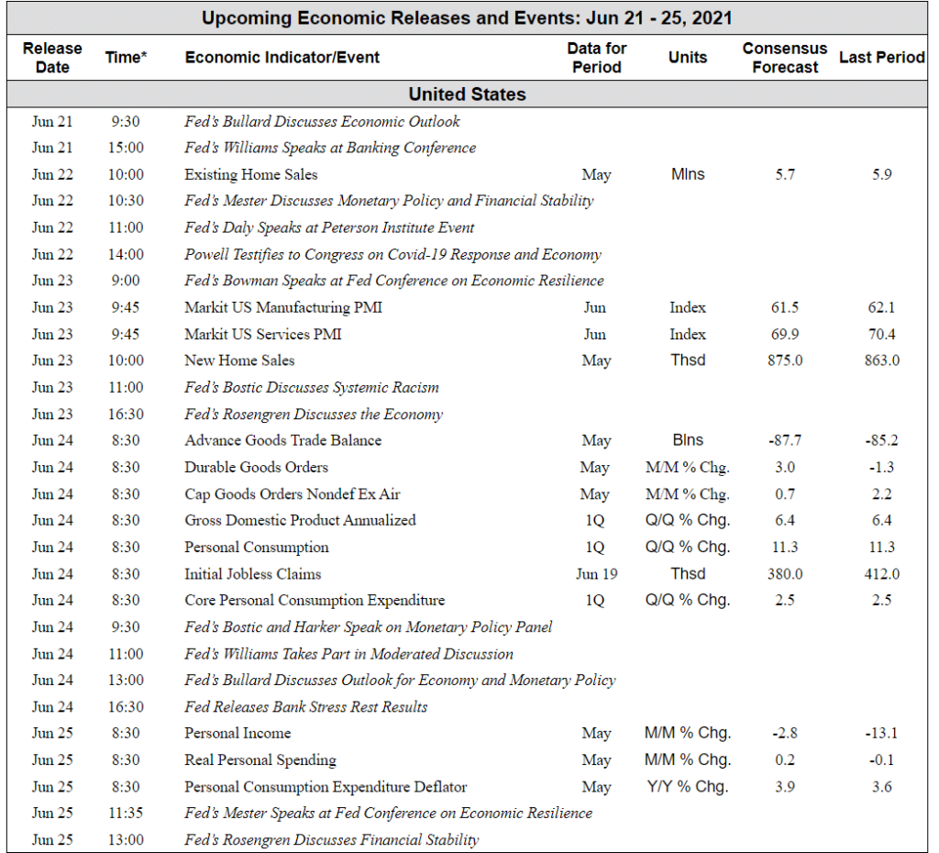Click the -0.1 Real Personal Spending last period
This screenshot has height=853, width=939.
pyautogui.click(x=881, y=760)
